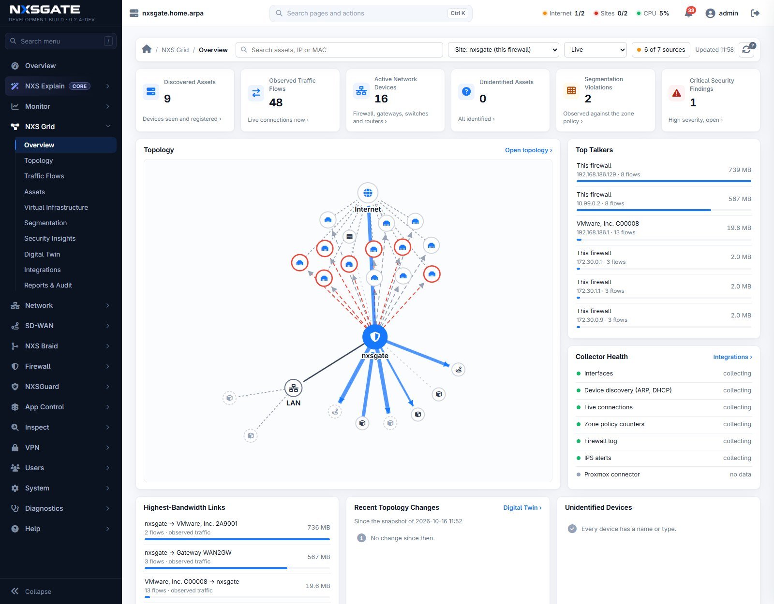
Task: Click the Search menu field in sidebar
Action: click(60, 41)
